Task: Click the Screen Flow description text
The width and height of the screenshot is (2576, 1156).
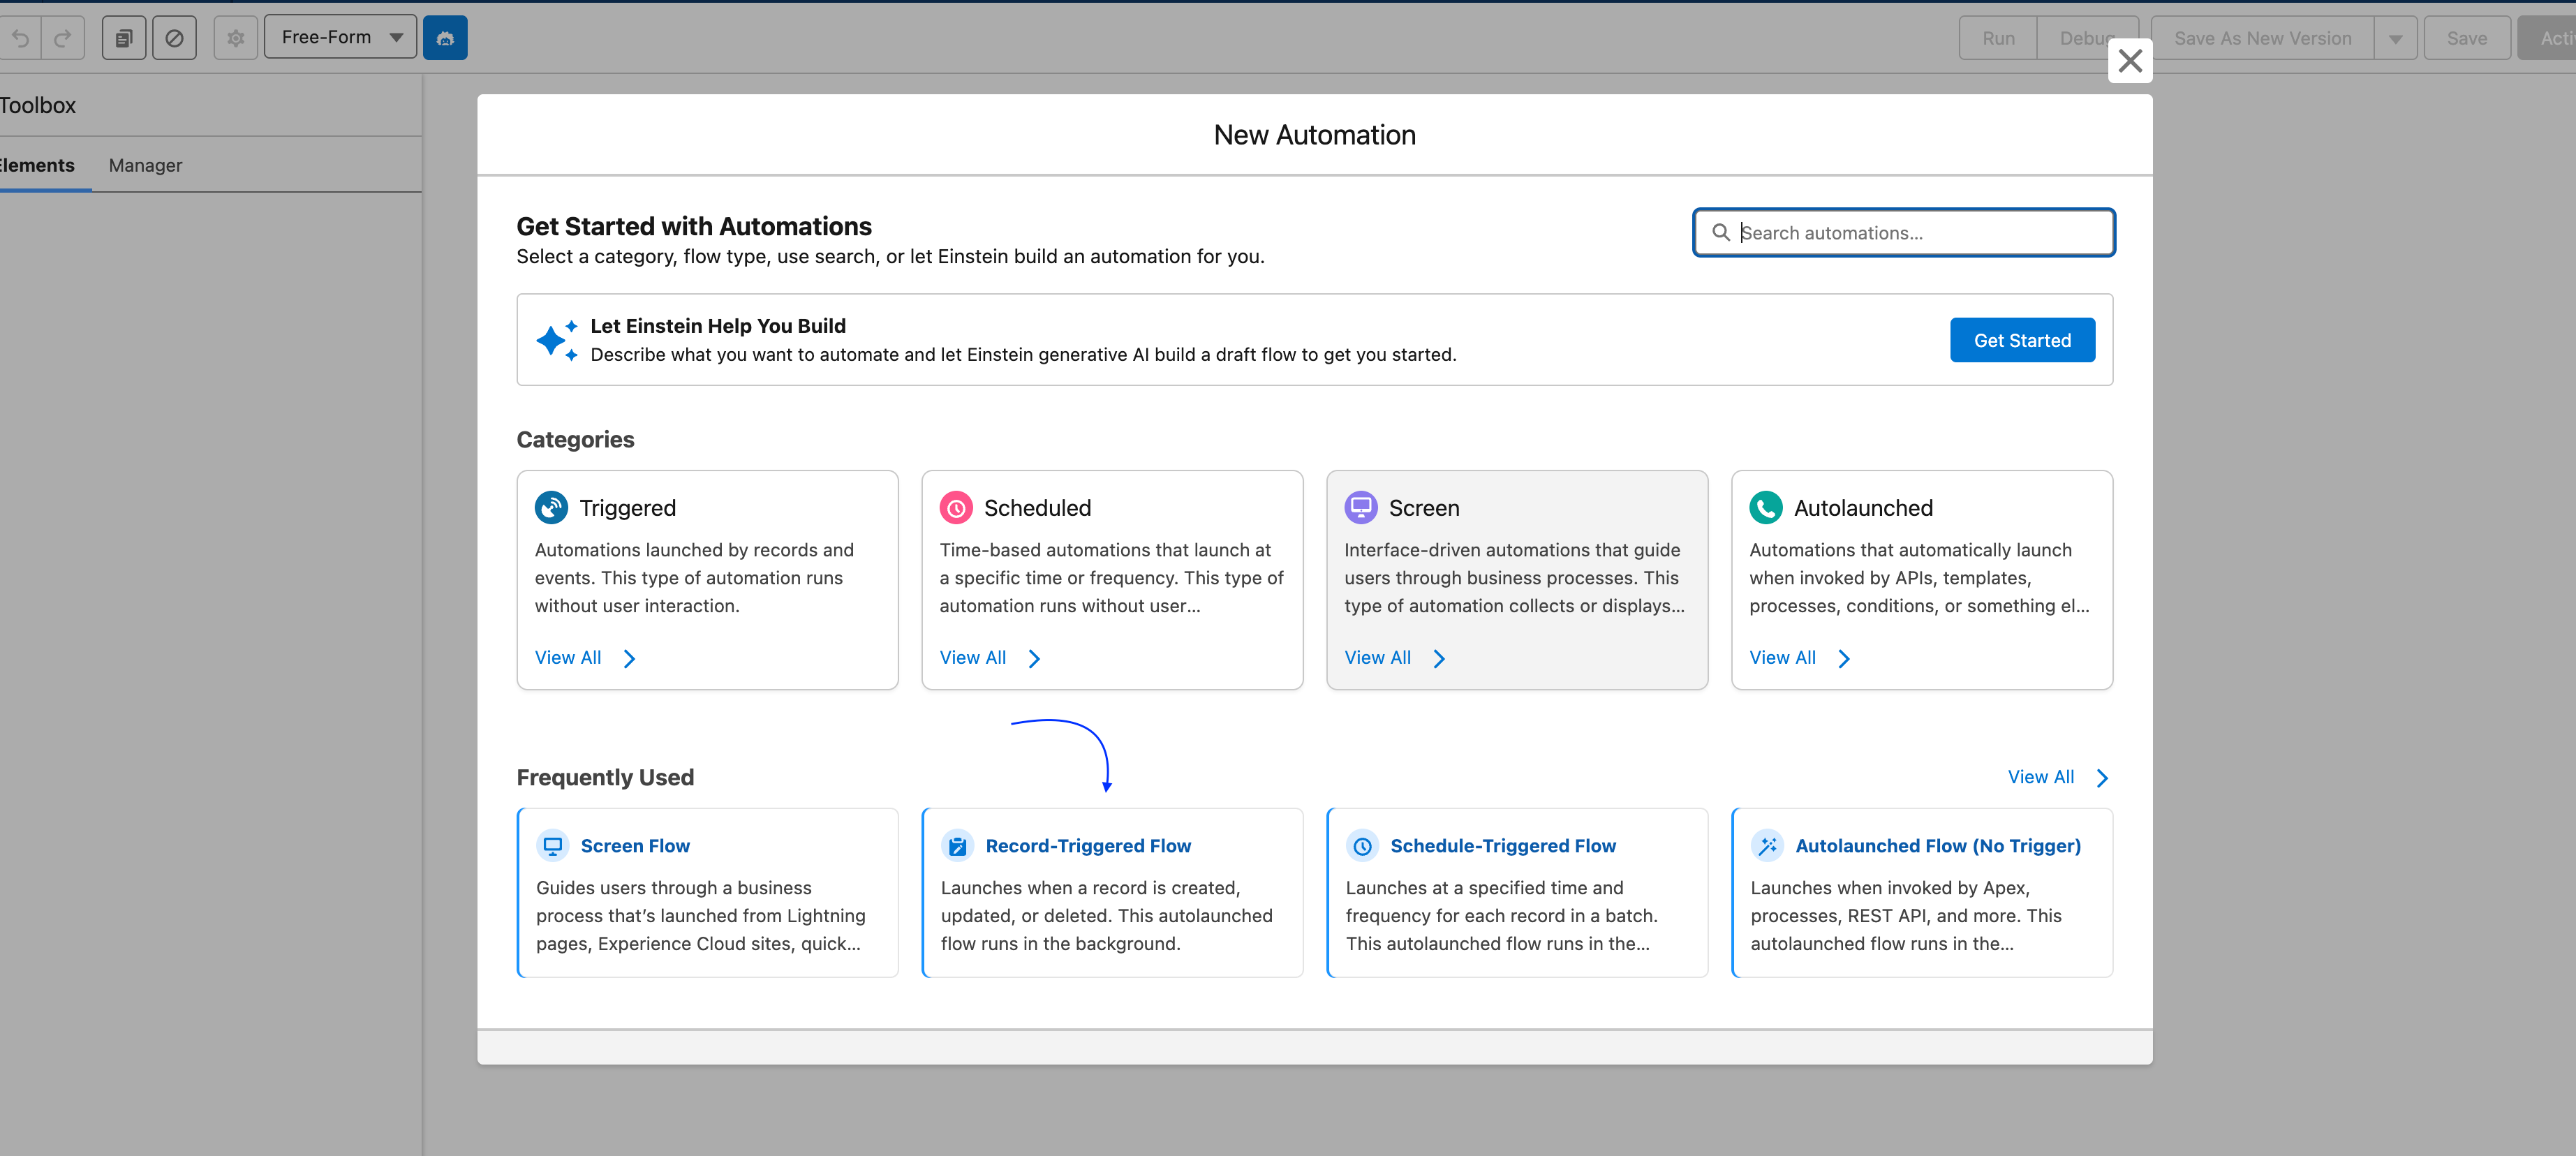Action: (701, 916)
